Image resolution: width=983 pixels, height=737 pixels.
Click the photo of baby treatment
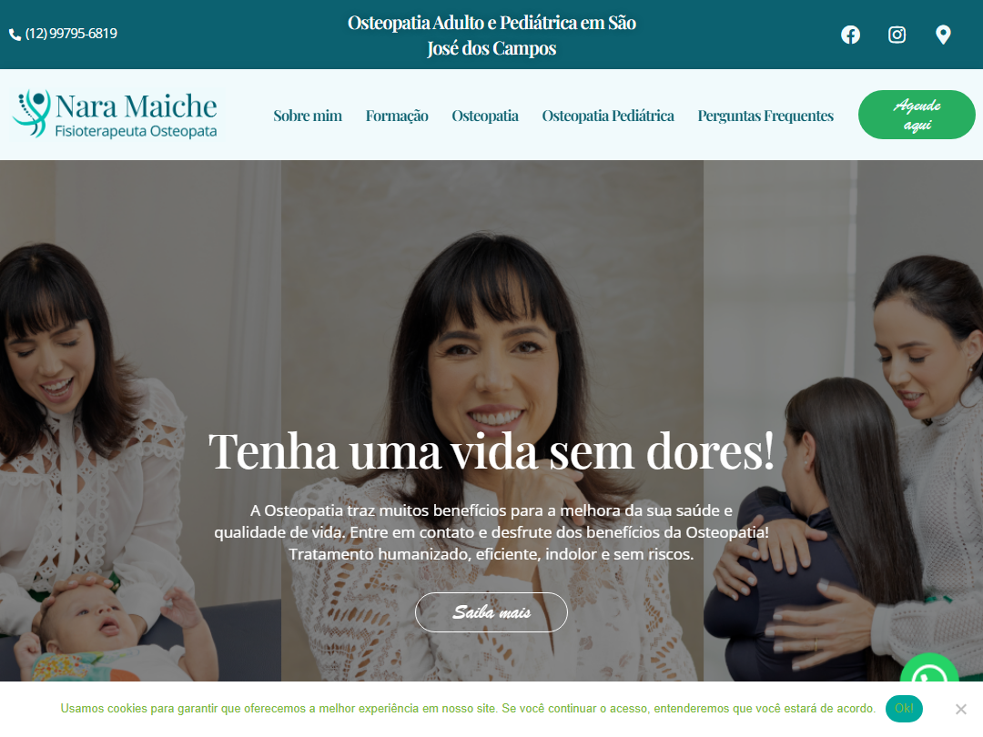coord(140,420)
